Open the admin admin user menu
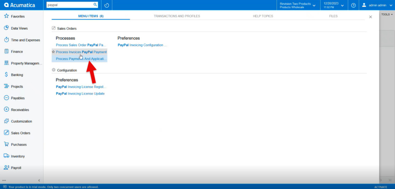Screen dimensions: 395x189 [x=377, y=5]
